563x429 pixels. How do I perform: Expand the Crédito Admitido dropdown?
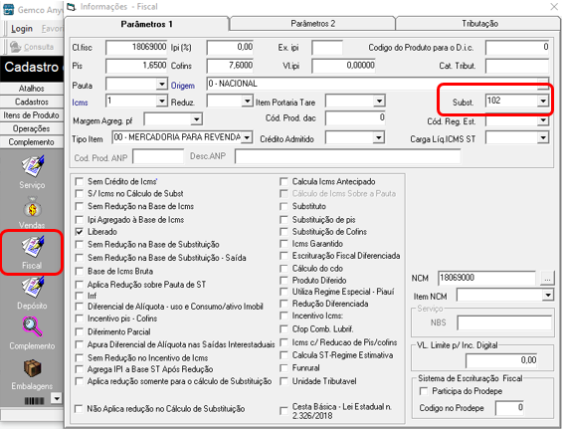tap(378, 137)
